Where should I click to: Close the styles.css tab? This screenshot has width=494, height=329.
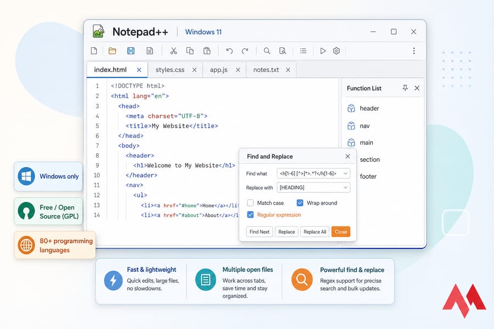194,70
